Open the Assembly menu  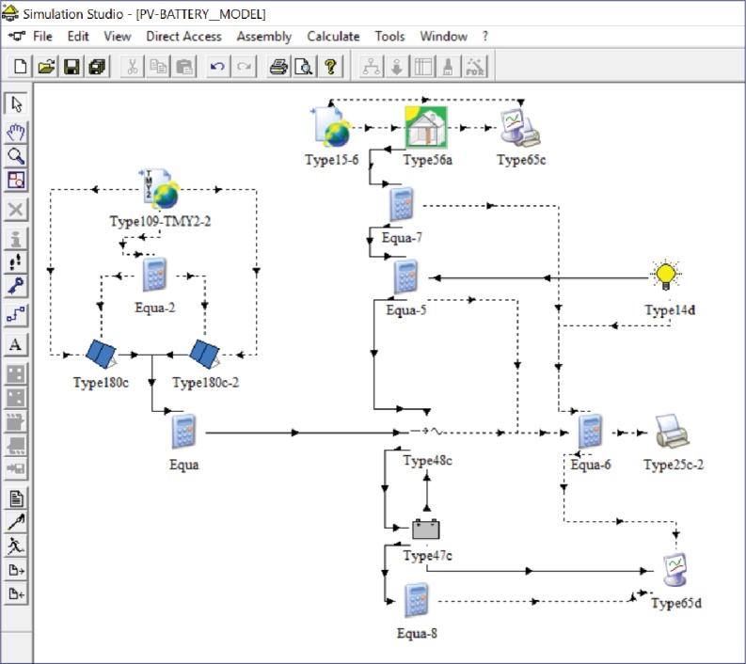264,37
